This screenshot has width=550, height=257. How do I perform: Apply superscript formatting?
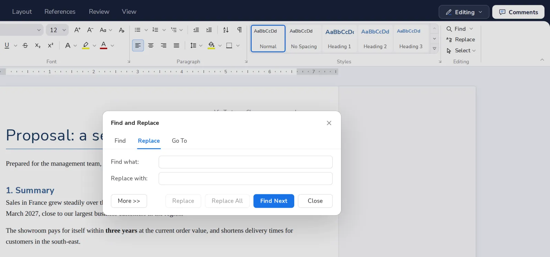pos(51,45)
